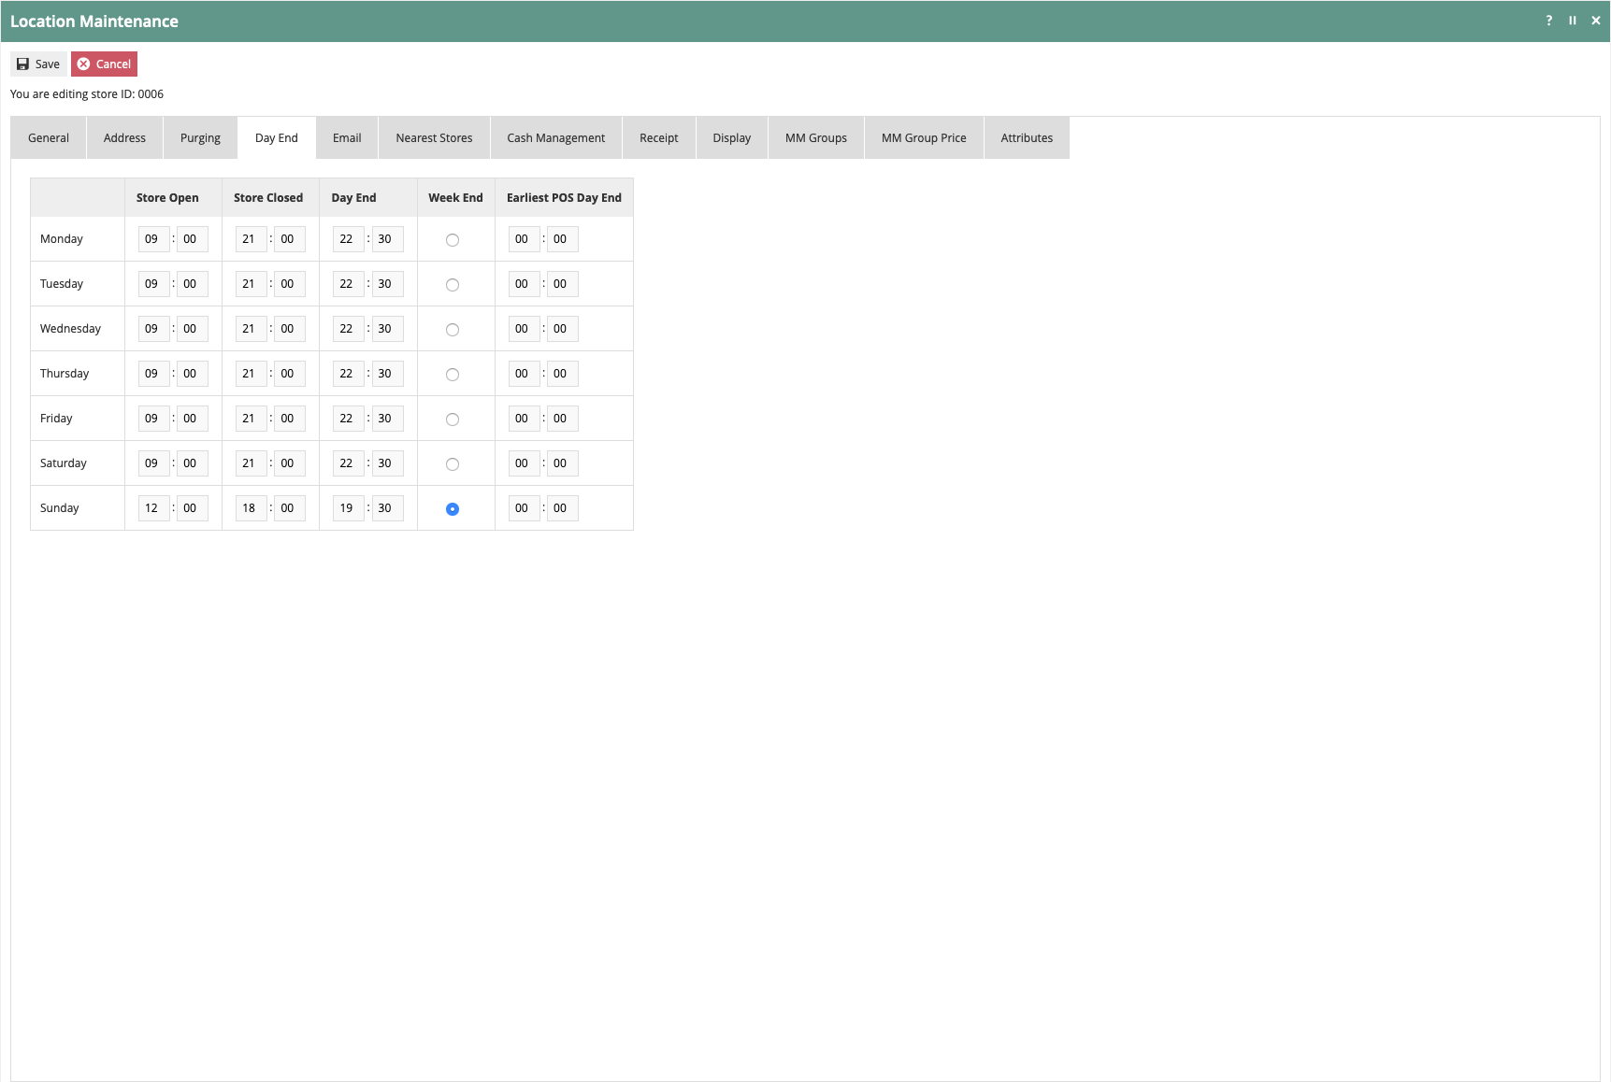The height and width of the screenshot is (1082, 1611).
Task: Edit Sunday Store Closed hour field
Action: [x=252, y=508]
